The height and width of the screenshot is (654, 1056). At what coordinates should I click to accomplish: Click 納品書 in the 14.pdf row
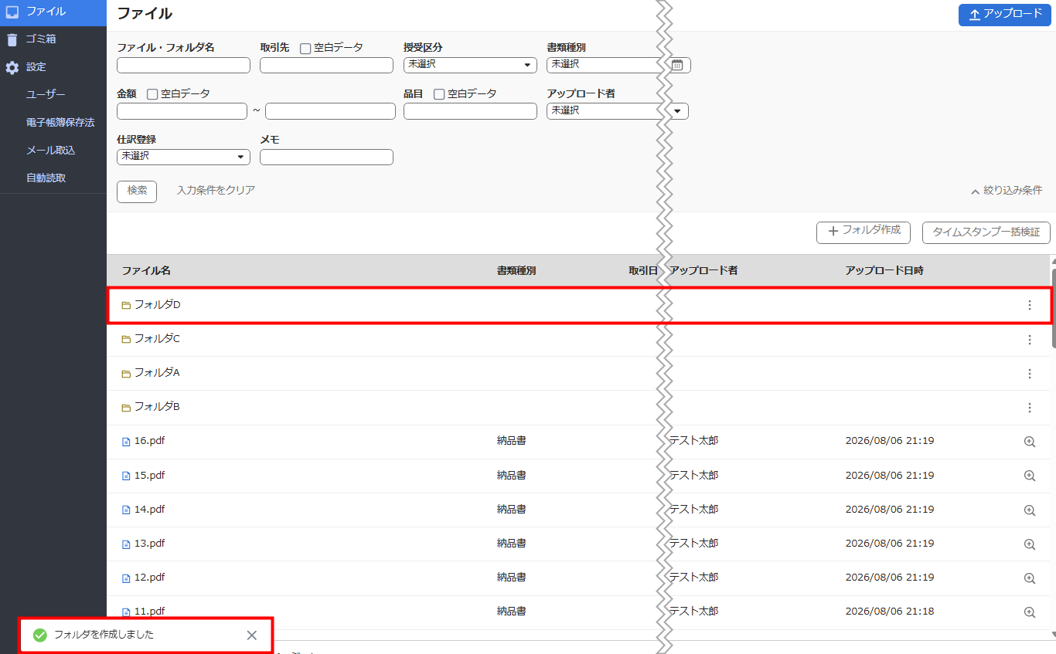tap(512, 510)
